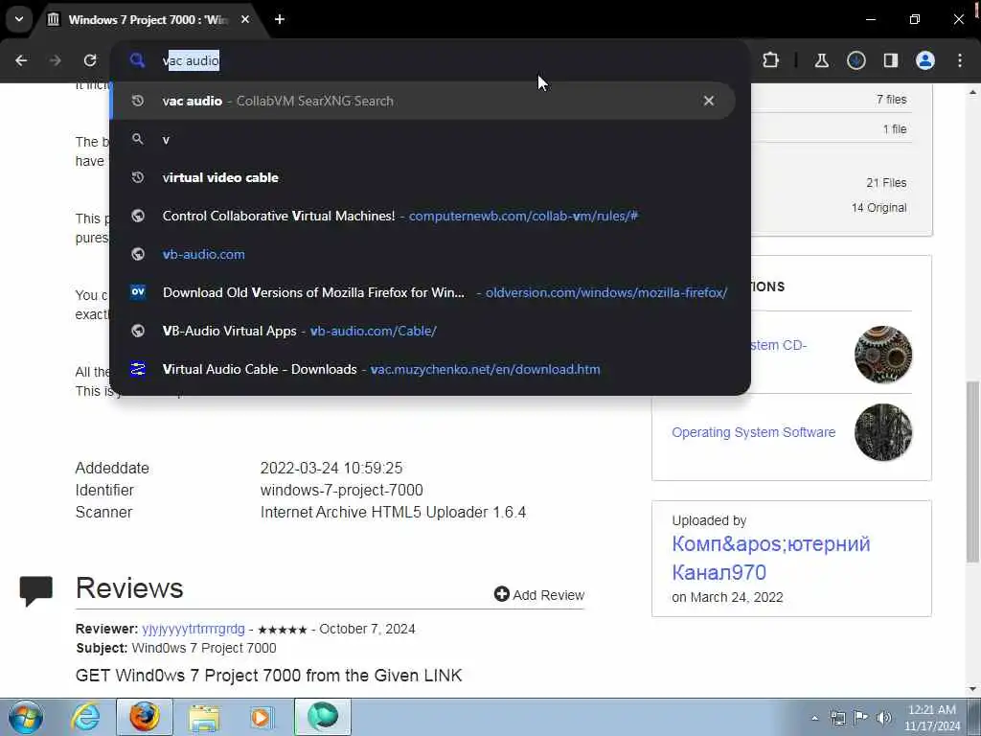Viewport: 981px width, 736px height.
Task: Click the 21 Files entry
Action: click(886, 183)
